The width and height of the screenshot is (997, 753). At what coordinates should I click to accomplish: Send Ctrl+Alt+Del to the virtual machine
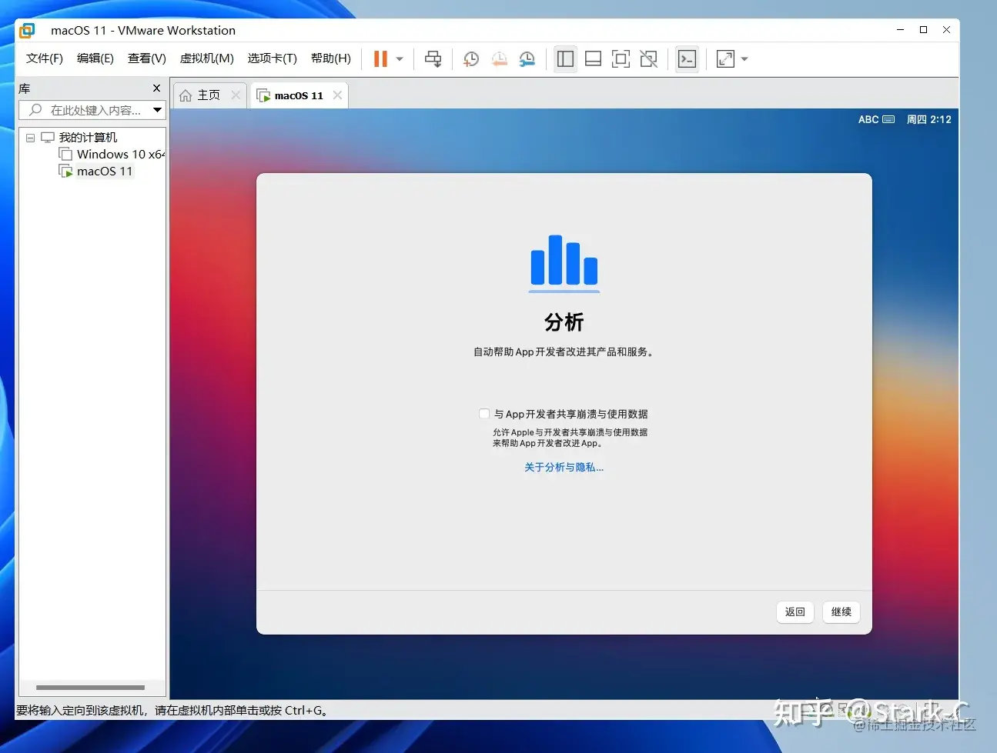(x=433, y=59)
